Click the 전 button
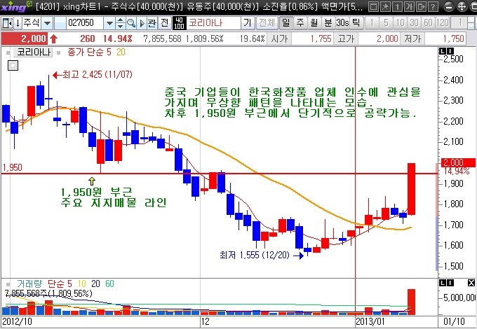Image resolution: width=477 pixels, height=329 pixels. click(164, 23)
